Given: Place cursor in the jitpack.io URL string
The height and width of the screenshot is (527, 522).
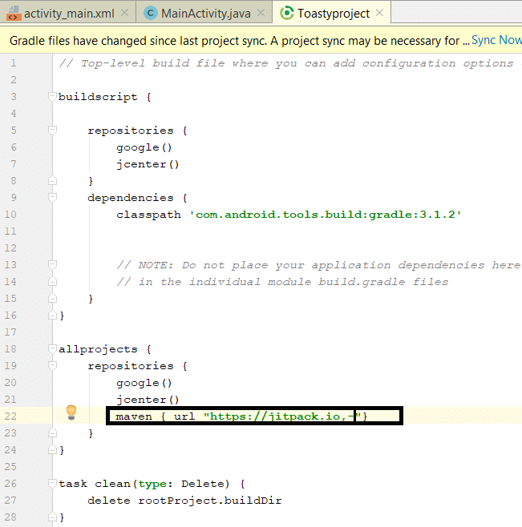Looking at the screenshot, I should pyautogui.click(x=282, y=416).
